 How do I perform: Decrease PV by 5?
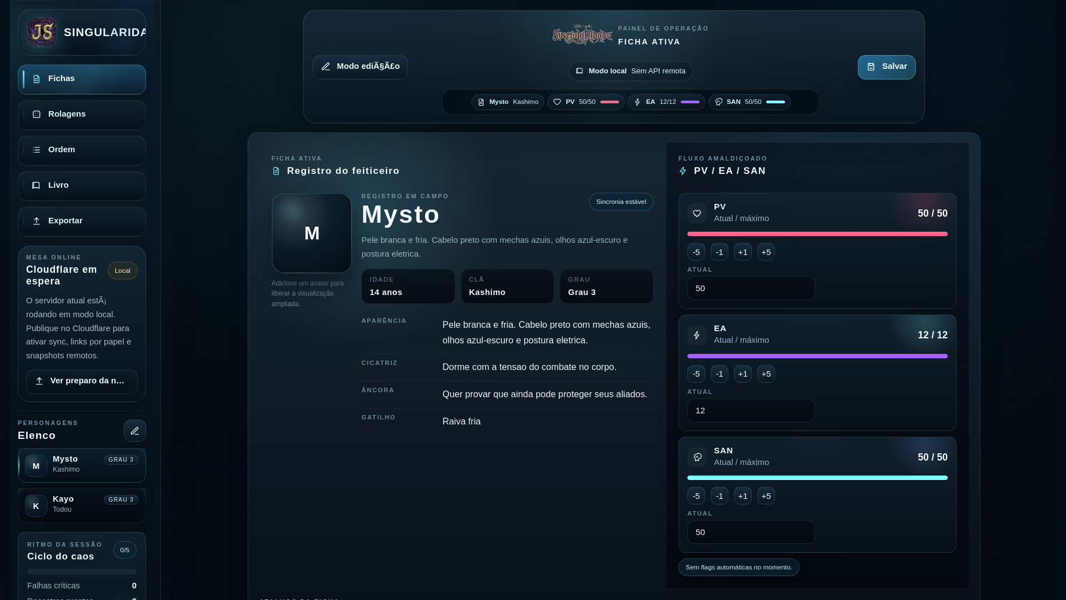[696, 252]
